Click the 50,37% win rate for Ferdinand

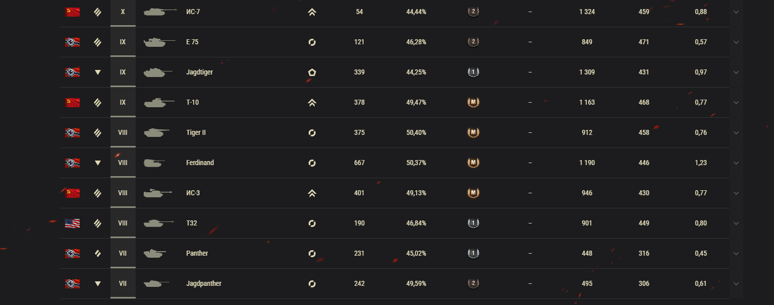tap(416, 163)
